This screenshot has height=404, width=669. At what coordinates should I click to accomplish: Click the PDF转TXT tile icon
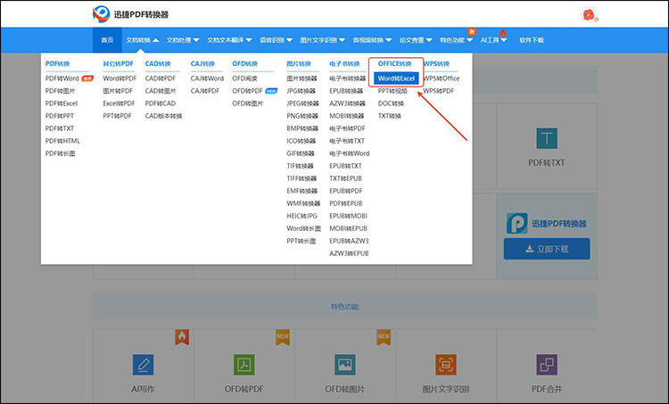[x=547, y=138]
